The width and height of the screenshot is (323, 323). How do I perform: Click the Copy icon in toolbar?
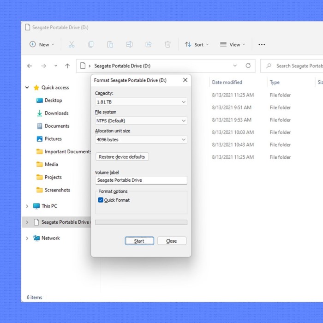click(90, 44)
